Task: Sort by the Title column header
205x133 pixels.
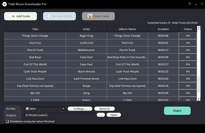Action: [35, 29]
